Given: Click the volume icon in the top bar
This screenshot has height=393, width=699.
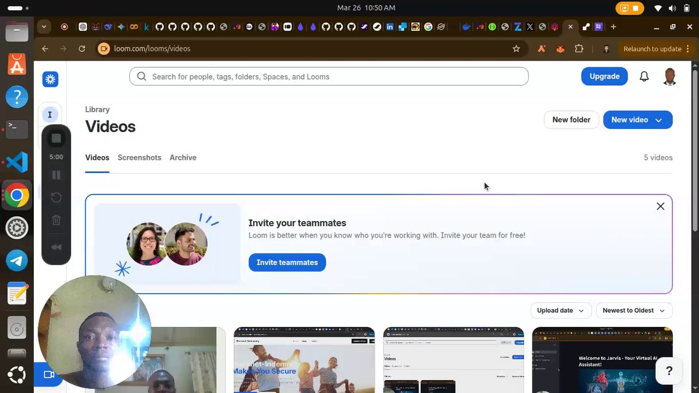Looking at the screenshot, I should [672, 8].
